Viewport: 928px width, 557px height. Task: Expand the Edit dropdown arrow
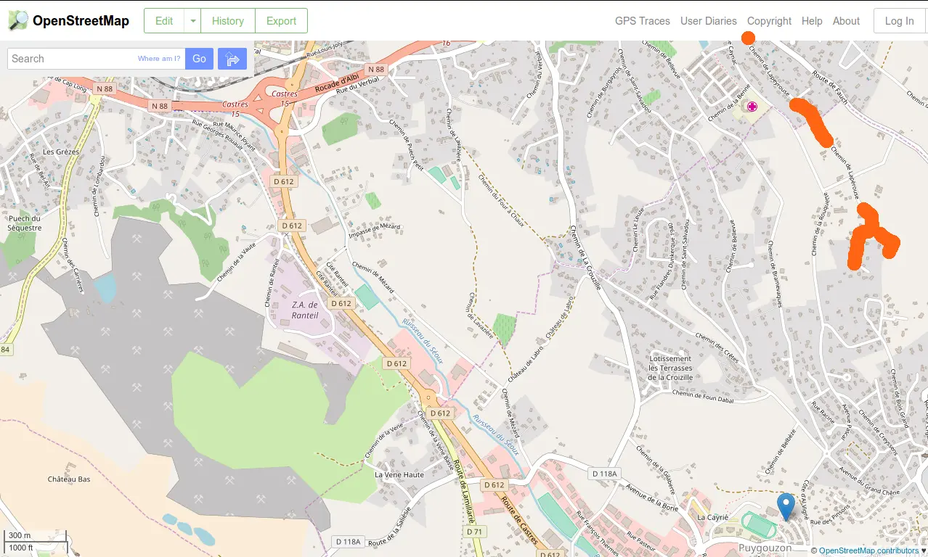[x=192, y=21]
